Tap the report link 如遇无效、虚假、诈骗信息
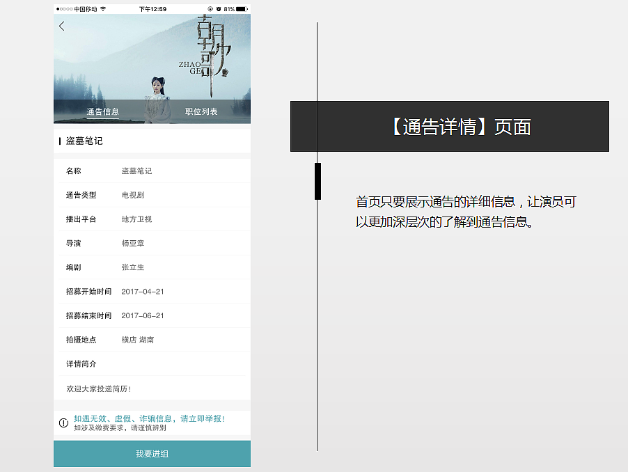Screen dimensions: 628x472 point(149,418)
